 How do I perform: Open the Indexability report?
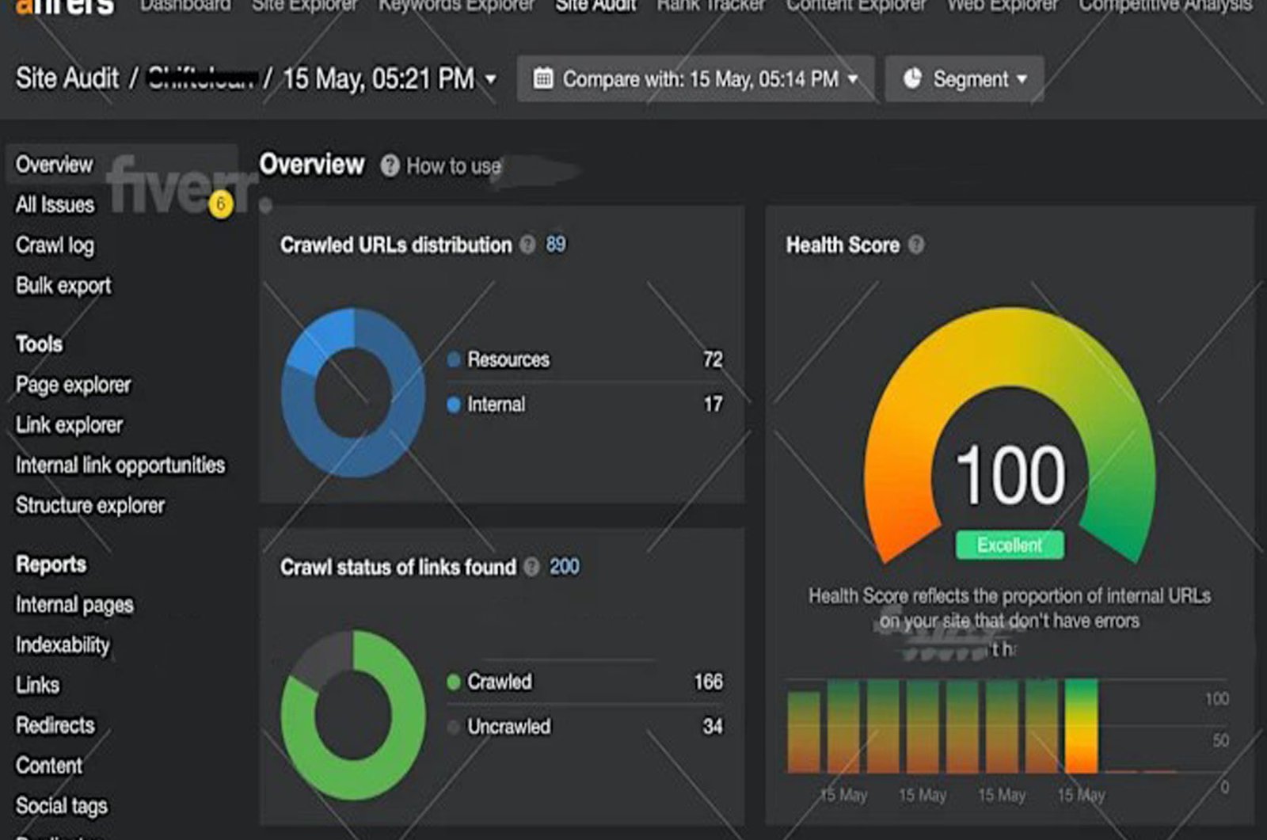pos(63,644)
